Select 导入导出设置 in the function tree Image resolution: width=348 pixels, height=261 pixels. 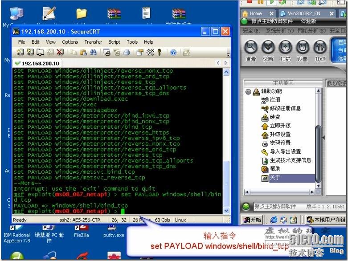[x=286, y=152]
